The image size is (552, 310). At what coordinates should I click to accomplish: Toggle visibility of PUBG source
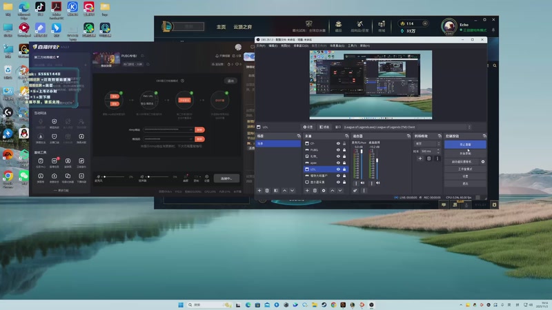(338, 149)
